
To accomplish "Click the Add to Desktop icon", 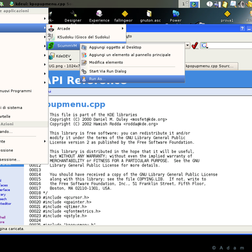I will tap(84, 47).
